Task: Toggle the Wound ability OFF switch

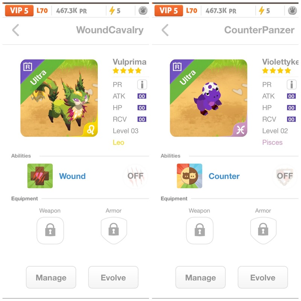Action: 135,176
